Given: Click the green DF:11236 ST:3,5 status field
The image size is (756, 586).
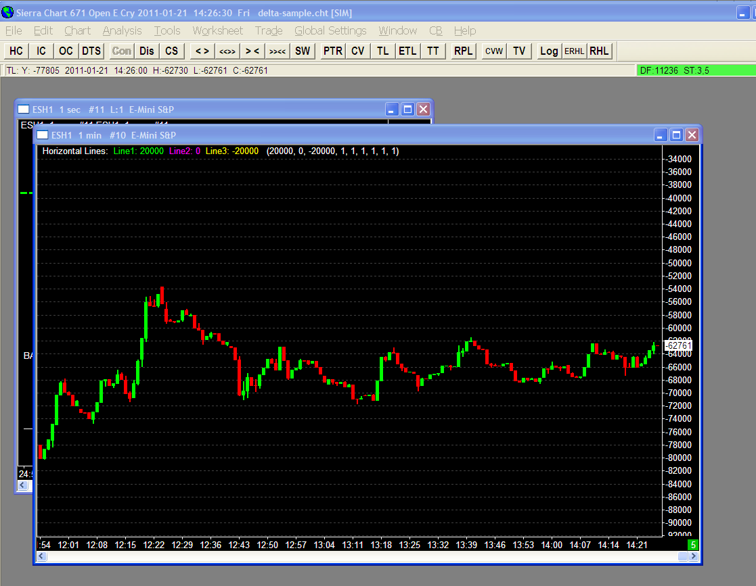Looking at the screenshot, I should [696, 70].
